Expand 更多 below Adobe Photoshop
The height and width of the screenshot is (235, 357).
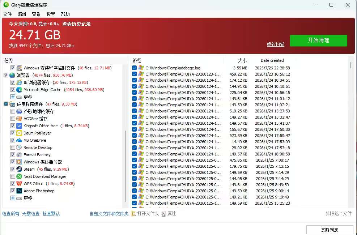13,198
